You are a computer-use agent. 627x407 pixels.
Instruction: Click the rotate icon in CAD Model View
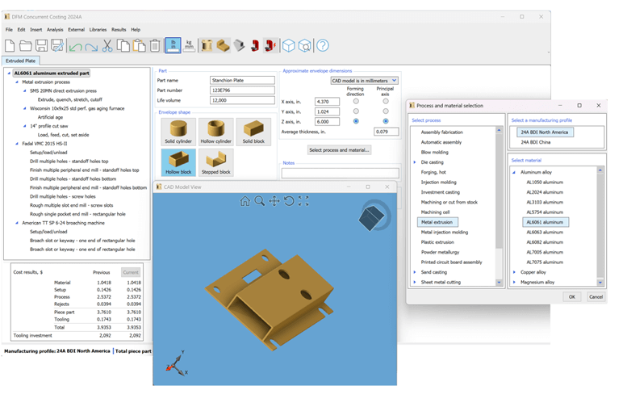[289, 201]
